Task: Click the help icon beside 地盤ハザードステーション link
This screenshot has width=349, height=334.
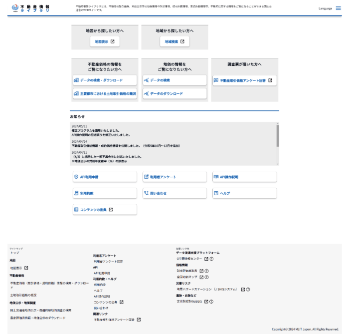Action: [248, 289]
